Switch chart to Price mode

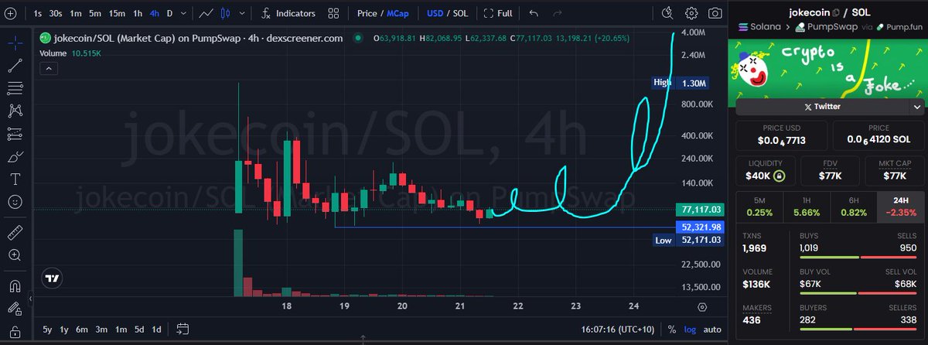pos(367,13)
